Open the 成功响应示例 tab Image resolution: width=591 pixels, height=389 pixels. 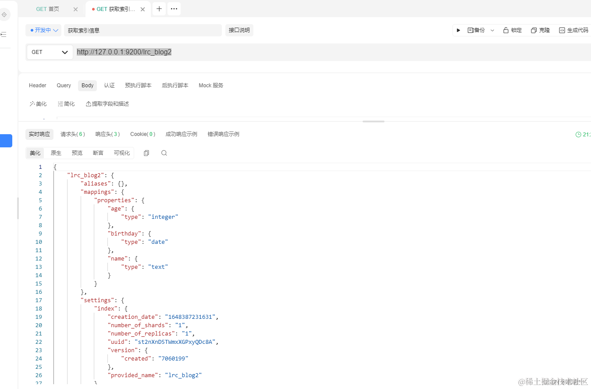pos(182,134)
